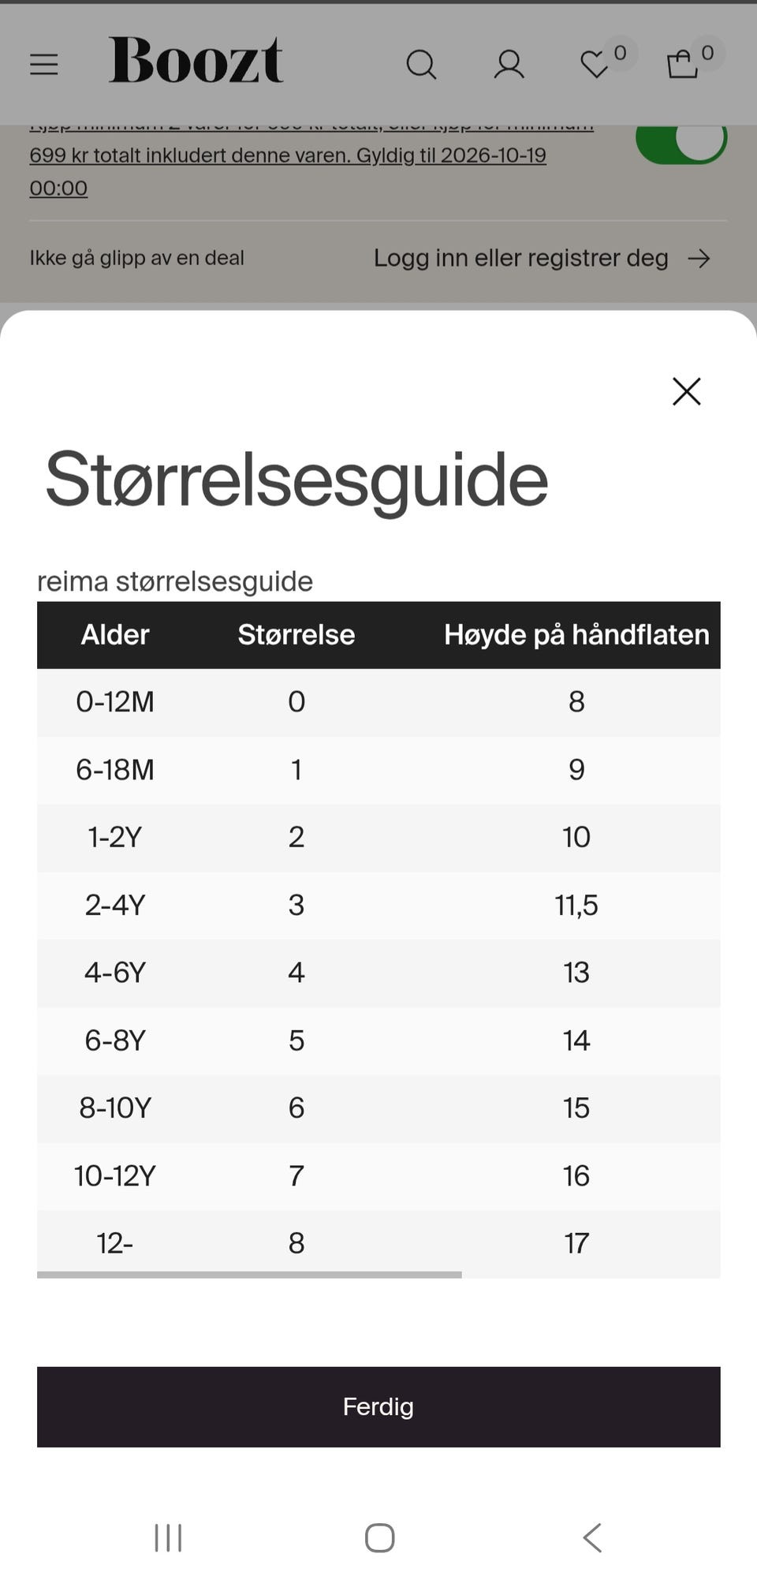Viewport: 757px width, 1580px height.
Task: Open the hamburger menu
Action: pyautogui.click(x=44, y=64)
